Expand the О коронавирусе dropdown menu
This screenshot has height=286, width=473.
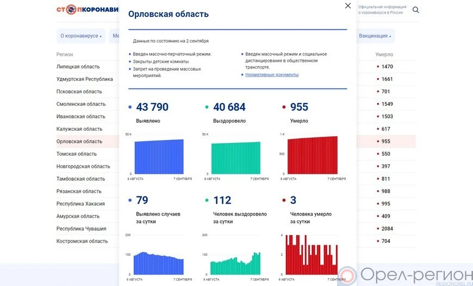click(x=81, y=36)
